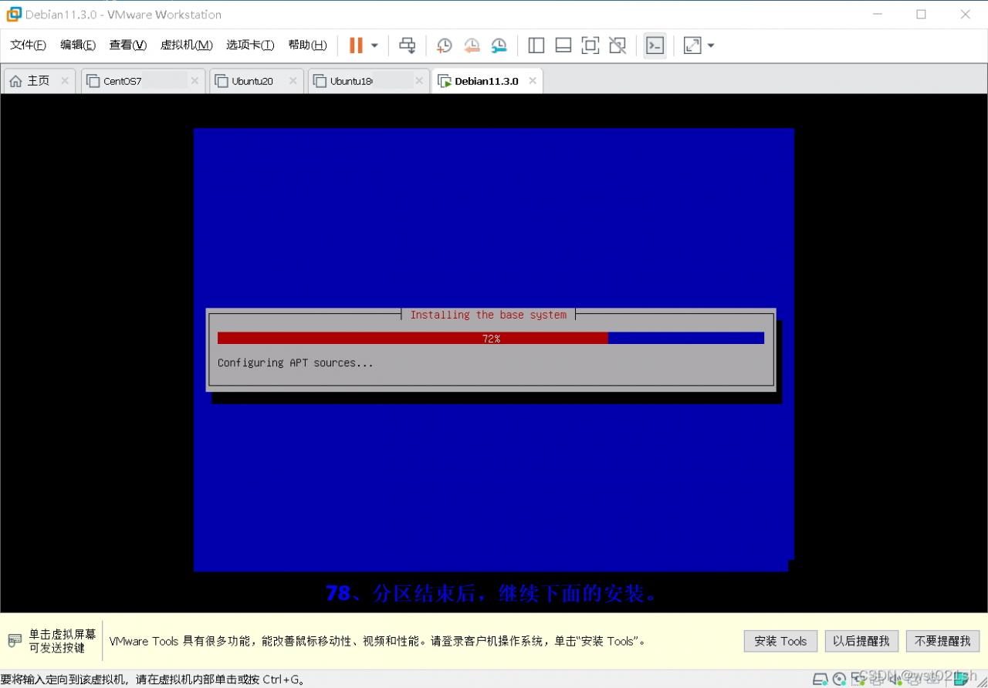Image resolution: width=988 pixels, height=688 pixels.
Task: Click the 'Installing the base system' title
Action: 488,315
